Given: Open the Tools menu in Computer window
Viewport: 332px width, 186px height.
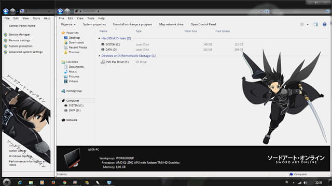Looking at the screenshot, I should pyautogui.click(x=91, y=19).
